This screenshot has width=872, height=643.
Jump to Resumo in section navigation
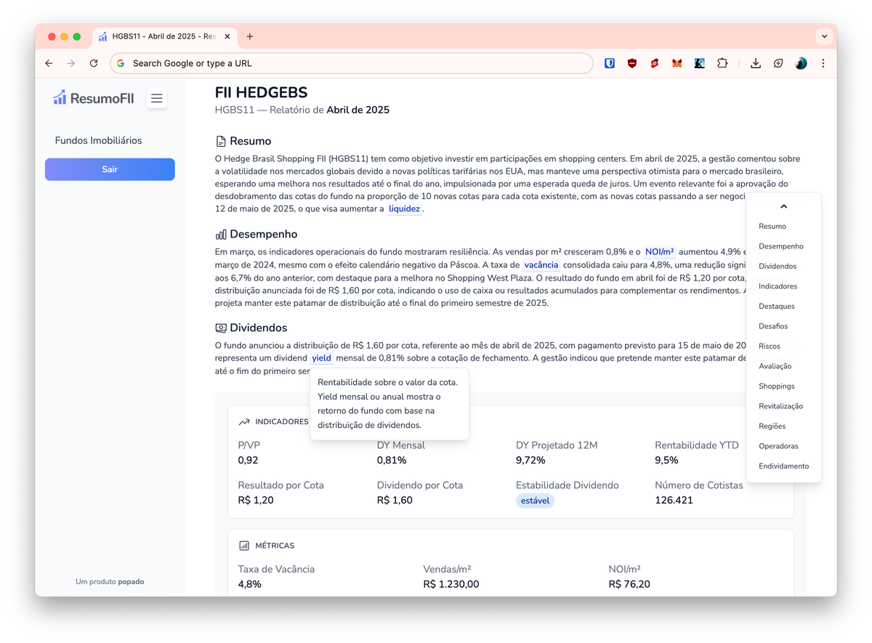coord(772,226)
